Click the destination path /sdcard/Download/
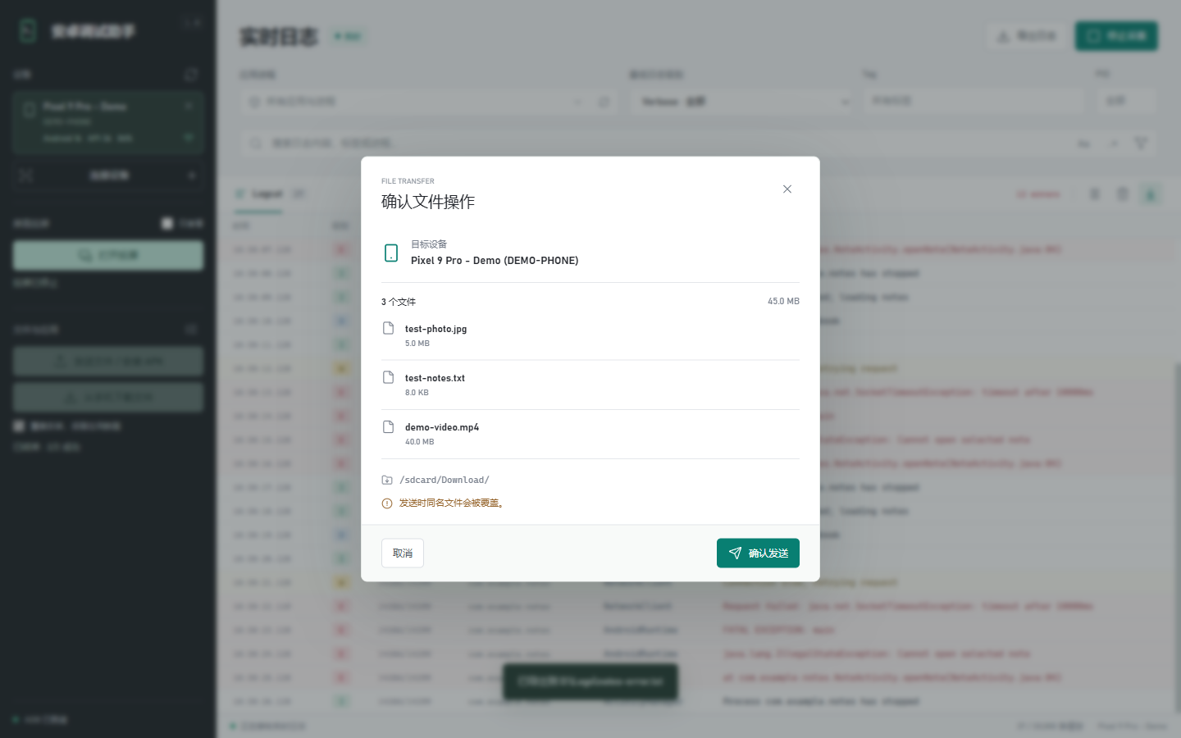Image resolution: width=1181 pixels, height=738 pixels. click(445, 480)
